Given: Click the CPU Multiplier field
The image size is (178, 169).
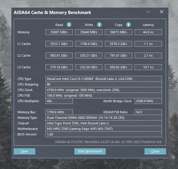Looking at the screenshot, I should click(59, 101).
